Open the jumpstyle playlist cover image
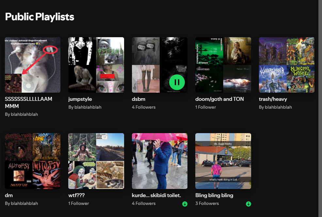The height and width of the screenshot is (217, 322). tap(96, 65)
